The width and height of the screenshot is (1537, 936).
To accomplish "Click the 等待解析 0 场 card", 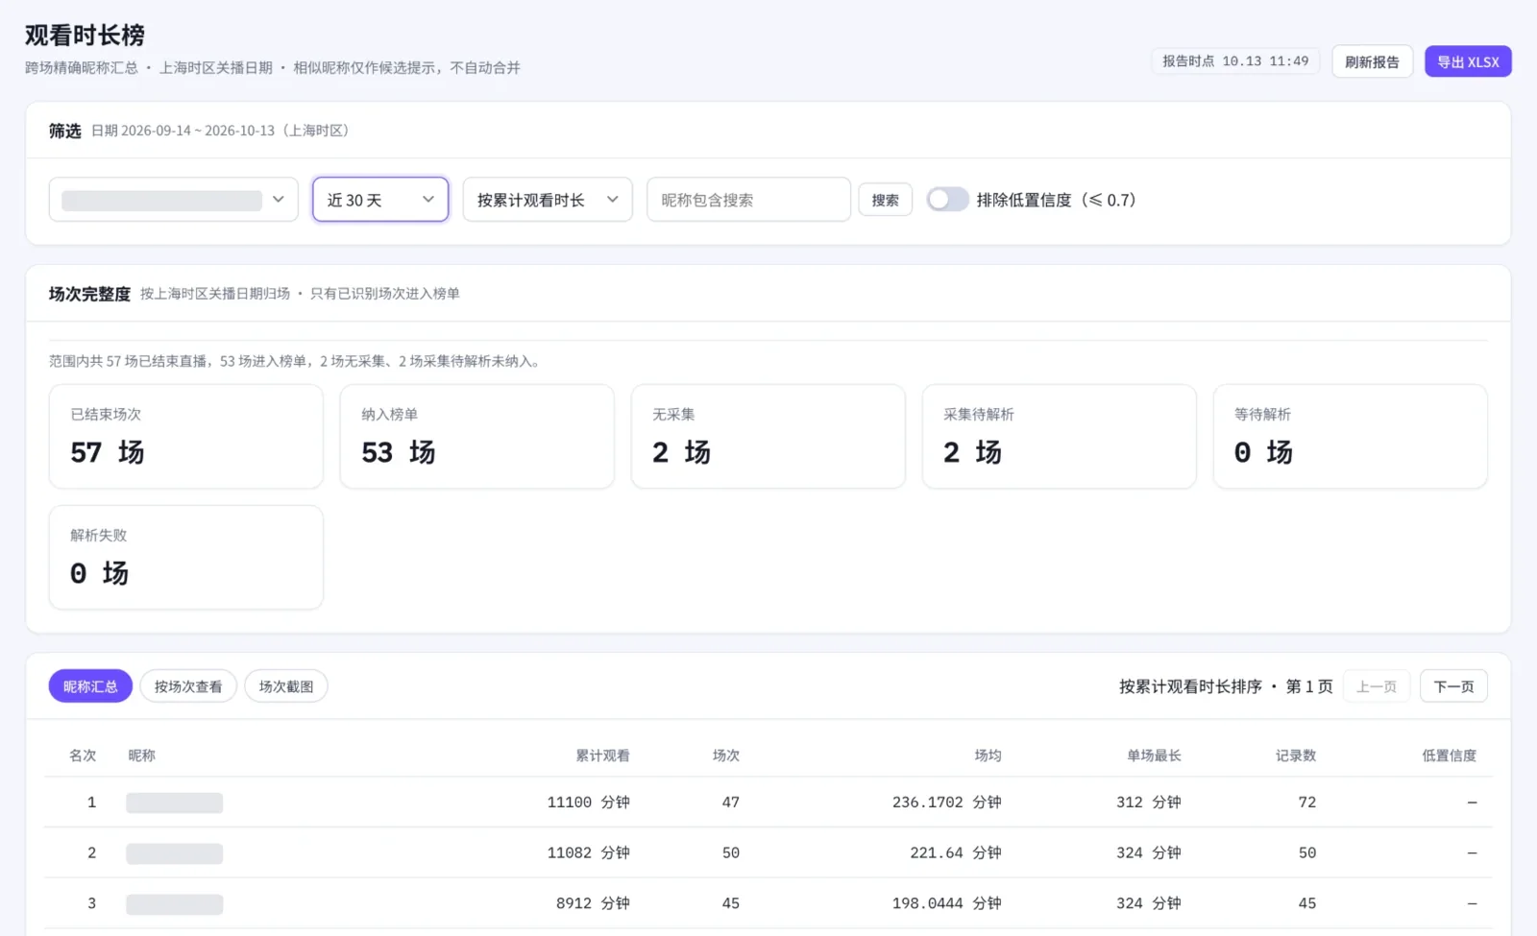I will point(1351,437).
